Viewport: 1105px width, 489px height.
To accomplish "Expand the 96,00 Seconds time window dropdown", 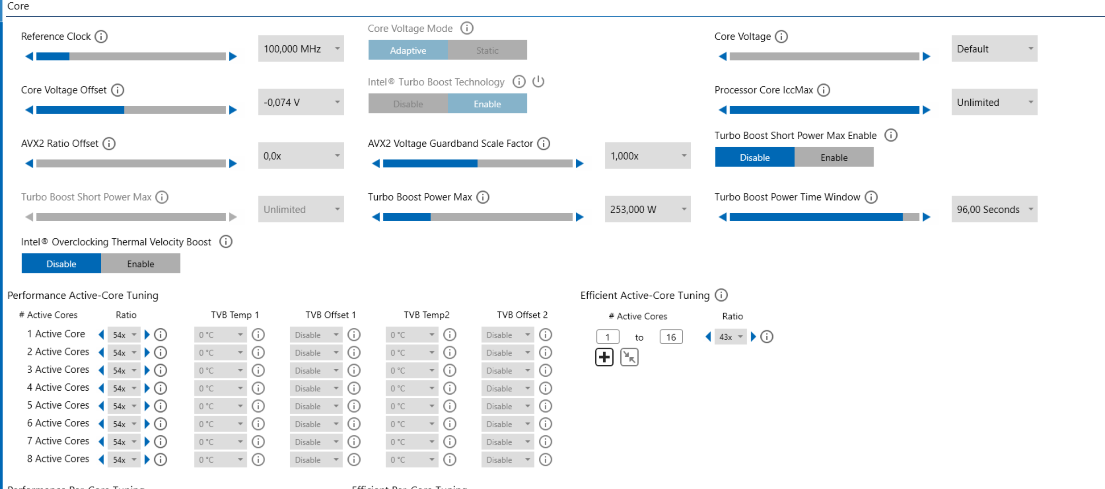I will coord(994,210).
